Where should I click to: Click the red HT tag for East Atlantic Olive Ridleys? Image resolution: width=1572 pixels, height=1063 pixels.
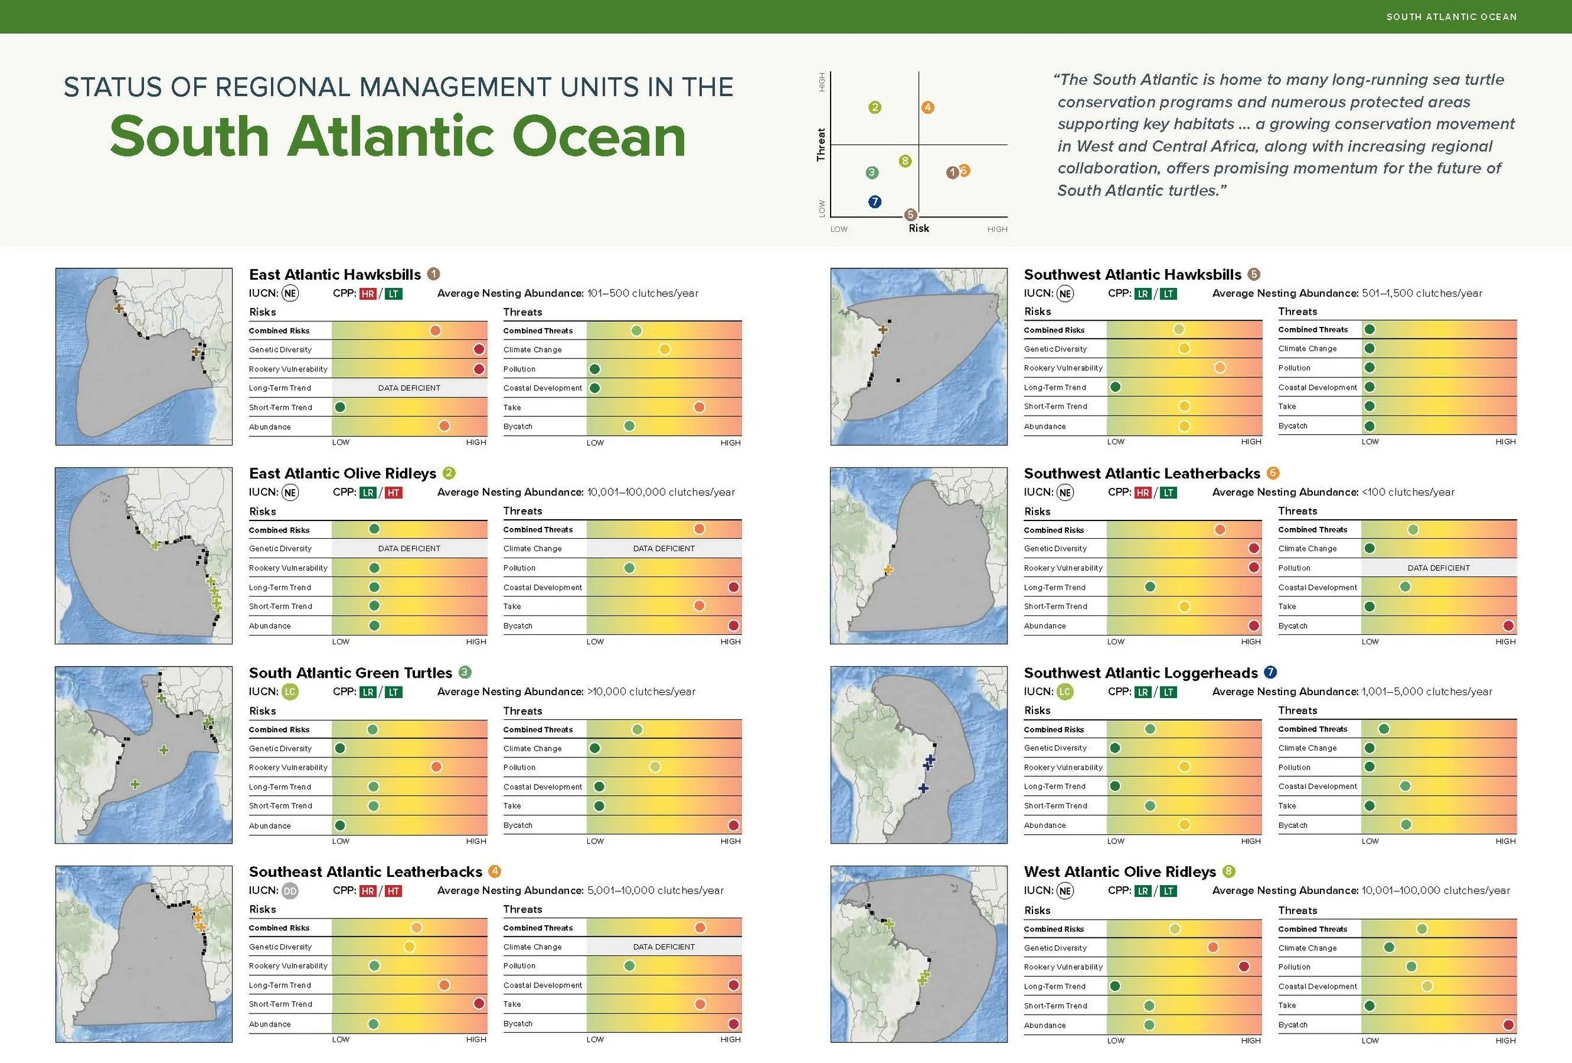coord(393,493)
